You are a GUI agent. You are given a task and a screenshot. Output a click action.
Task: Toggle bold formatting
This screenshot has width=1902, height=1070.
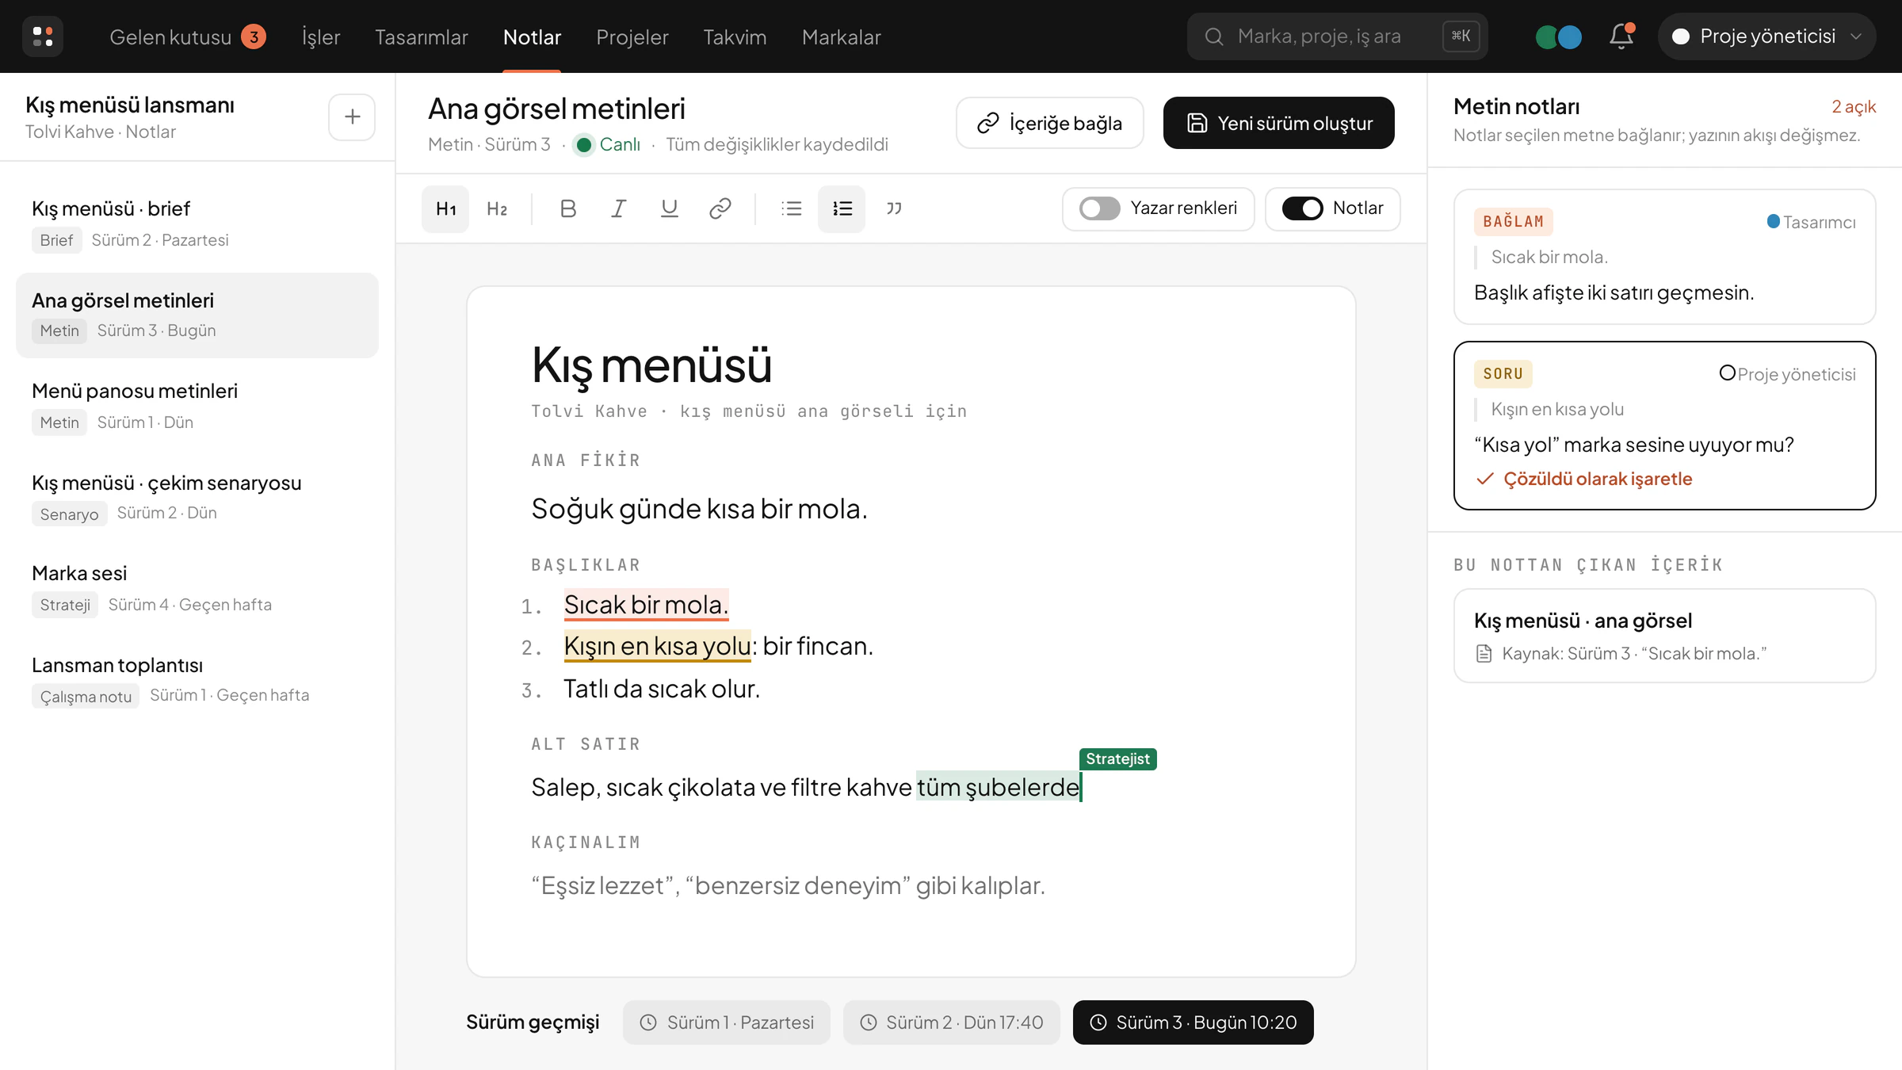point(567,208)
